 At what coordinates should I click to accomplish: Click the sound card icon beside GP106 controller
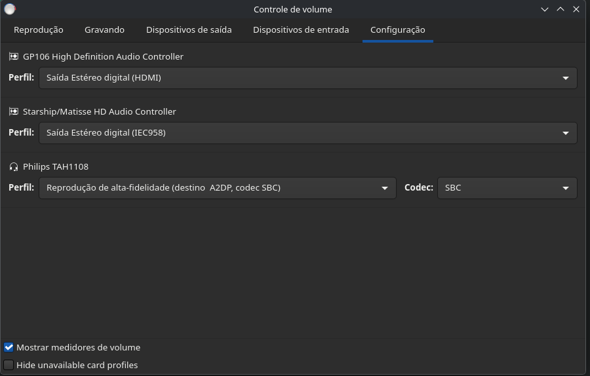(x=14, y=57)
